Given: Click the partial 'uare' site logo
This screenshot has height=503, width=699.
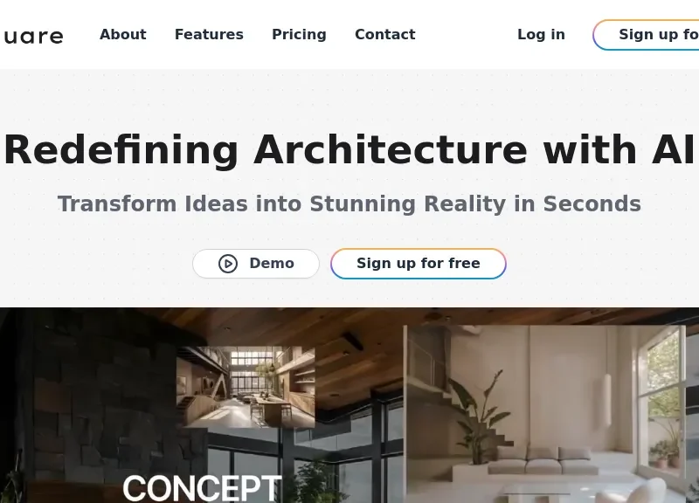Looking at the screenshot, I should click(32, 36).
